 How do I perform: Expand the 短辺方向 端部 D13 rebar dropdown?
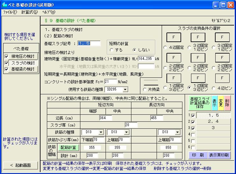(101, 132)
